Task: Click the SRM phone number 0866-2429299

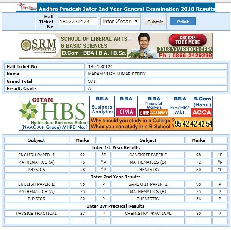Action: coord(185,56)
